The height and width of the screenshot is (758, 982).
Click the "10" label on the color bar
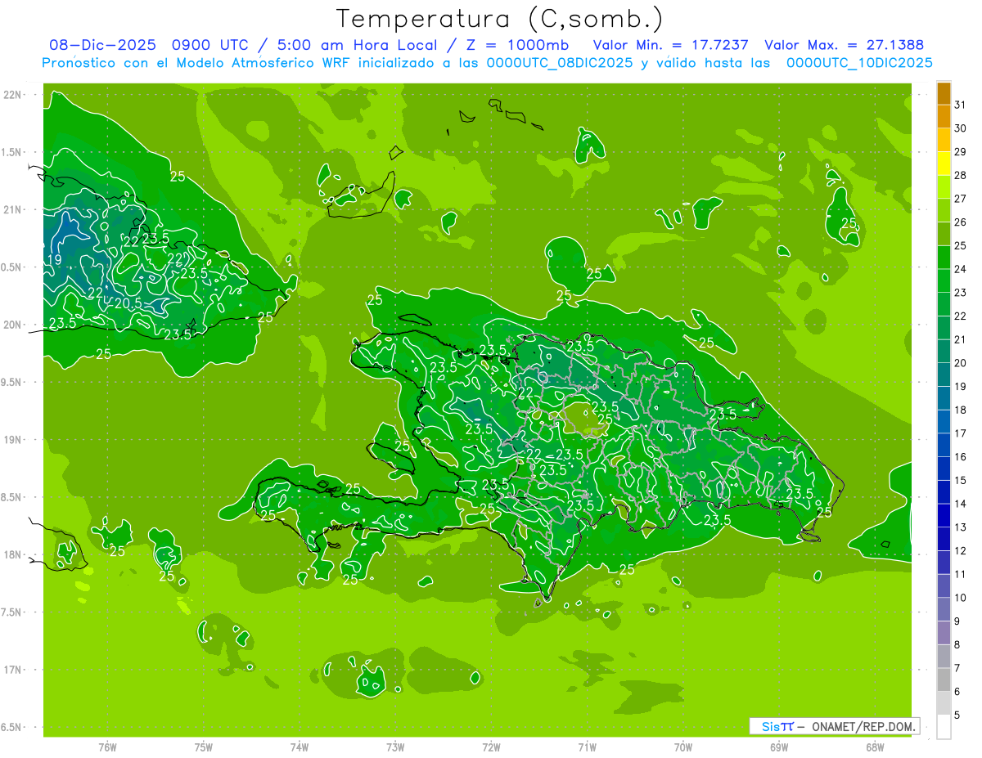tap(960, 598)
